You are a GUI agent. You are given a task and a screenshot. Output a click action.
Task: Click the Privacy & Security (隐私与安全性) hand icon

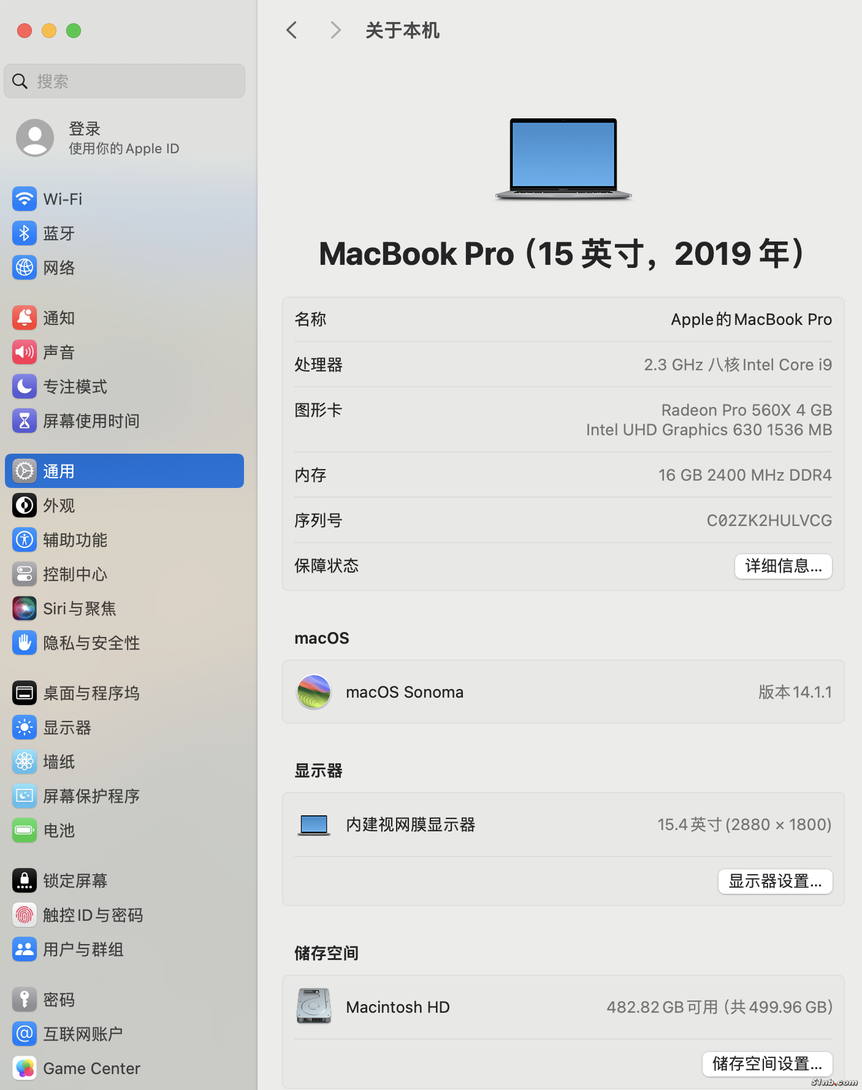click(x=25, y=643)
